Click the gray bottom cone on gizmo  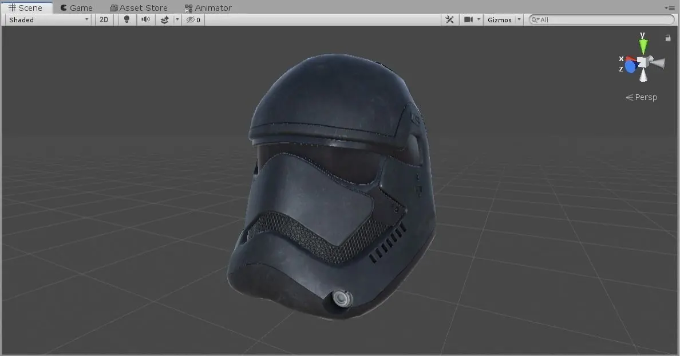[x=643, y=75]
